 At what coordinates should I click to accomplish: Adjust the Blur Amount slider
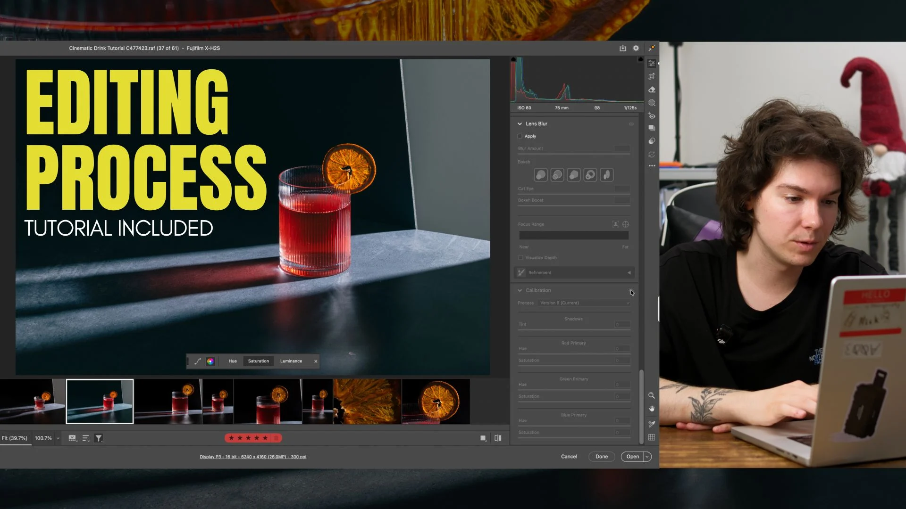(x=574, y=154)
